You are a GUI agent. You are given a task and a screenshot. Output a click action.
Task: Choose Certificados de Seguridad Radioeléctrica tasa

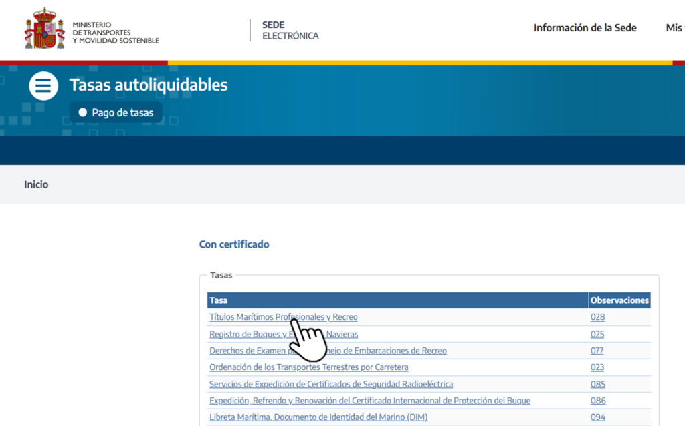point(330,384)
